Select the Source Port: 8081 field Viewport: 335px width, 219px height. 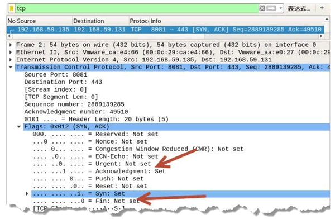click(55, 74)
